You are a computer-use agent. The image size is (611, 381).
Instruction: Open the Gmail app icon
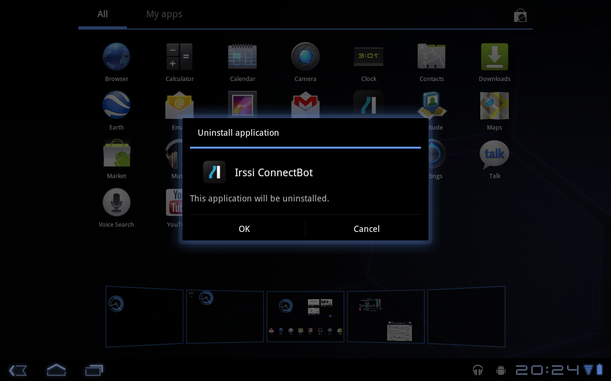[x=305, y=105]
